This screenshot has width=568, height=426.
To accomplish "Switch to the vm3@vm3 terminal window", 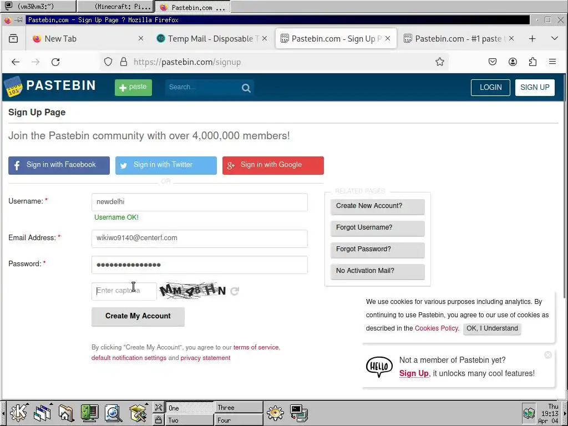I will tap(39, 6).
